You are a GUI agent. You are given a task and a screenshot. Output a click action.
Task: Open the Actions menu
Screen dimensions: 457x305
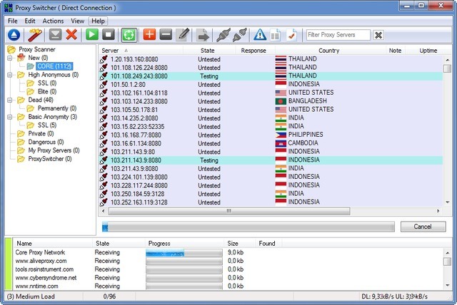53,21
